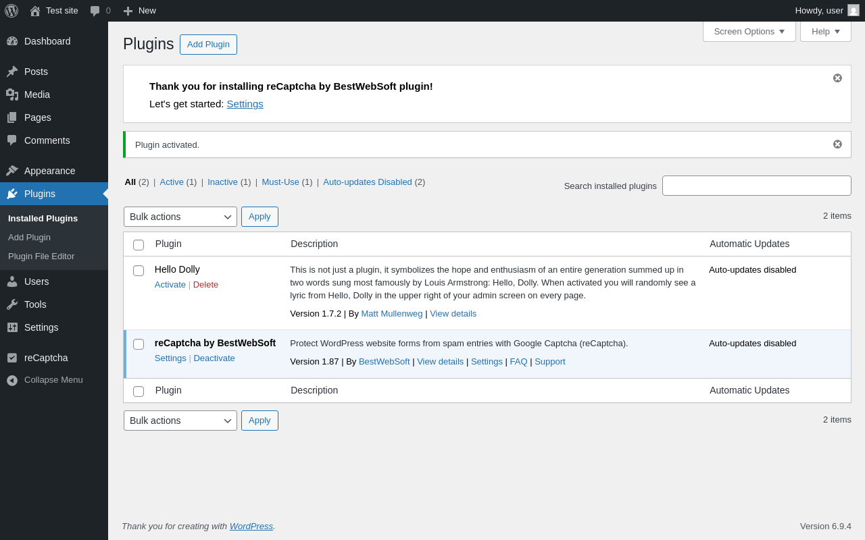Select the reCaptcha by BestWebSoft checkbox
865x540 pixels.
(139, 344)
